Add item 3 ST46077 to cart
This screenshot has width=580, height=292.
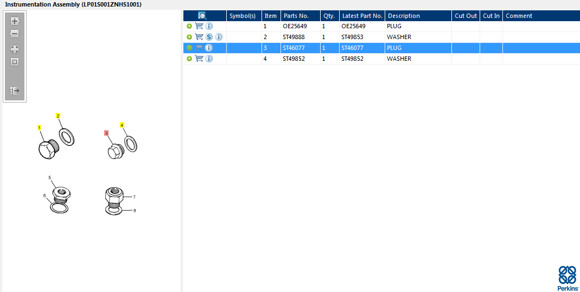[199, 47]
